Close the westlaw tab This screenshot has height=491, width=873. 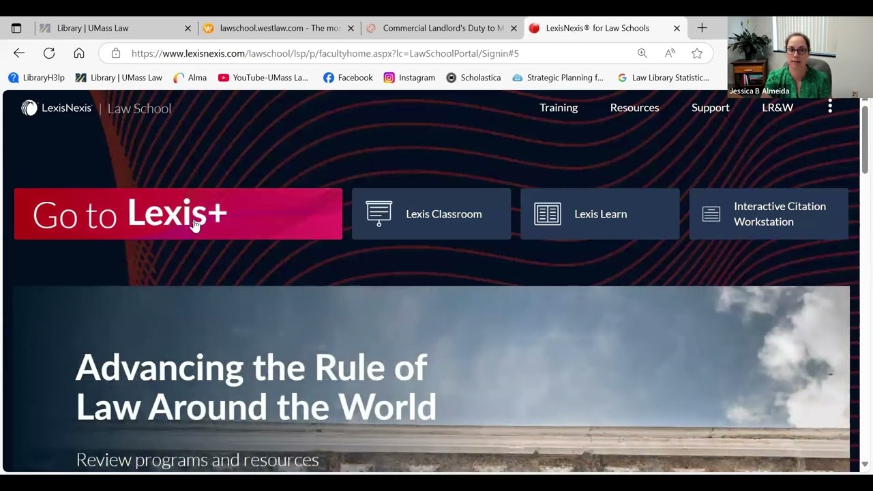coord(351,28)
